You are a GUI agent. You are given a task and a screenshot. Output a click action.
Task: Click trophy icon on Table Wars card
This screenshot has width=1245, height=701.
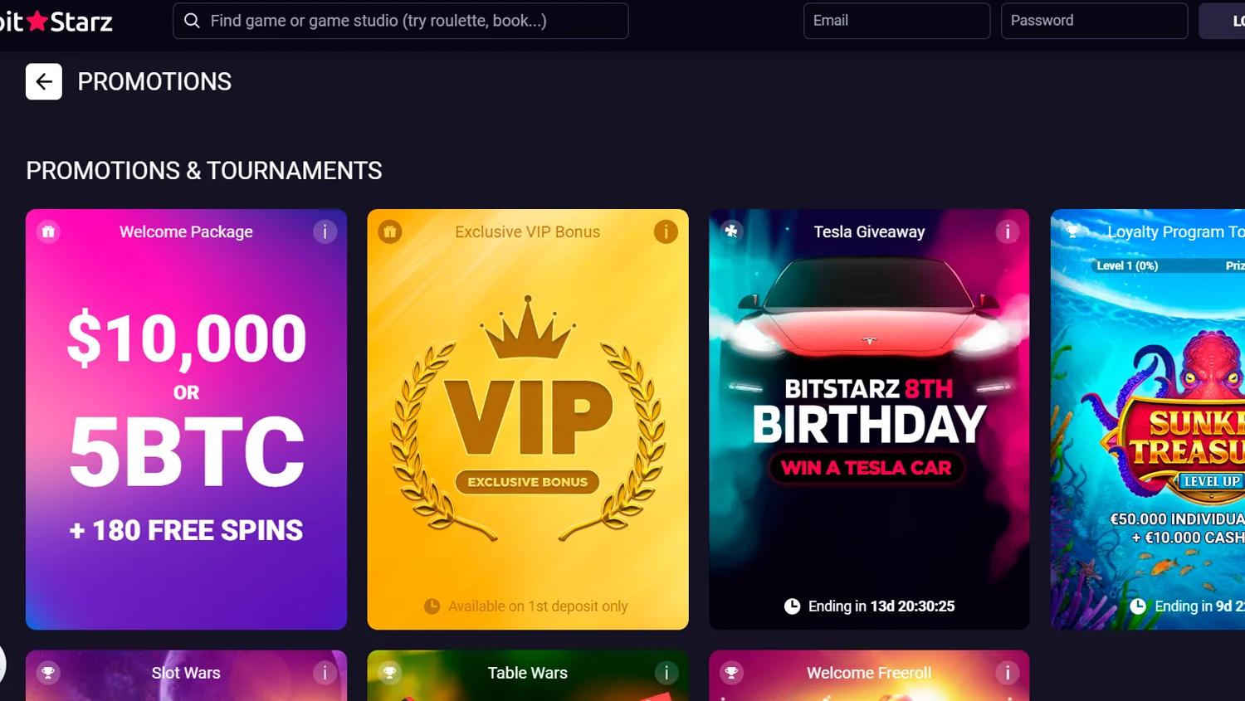pos(389,673)
